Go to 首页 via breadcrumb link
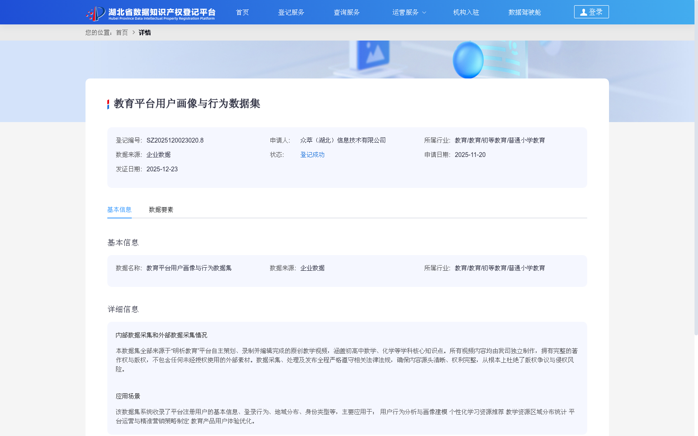The image size is (698, 436). pos(122,32)
